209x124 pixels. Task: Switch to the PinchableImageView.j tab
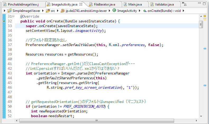coord(23,4)
